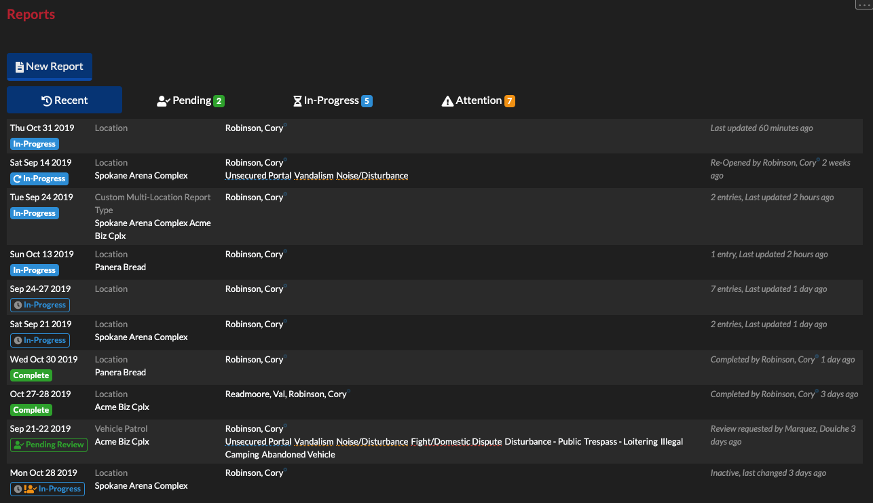Viewport: 873px width, 503px height.
Task: Select the Recent history icon
Action: tap(45, 100)
